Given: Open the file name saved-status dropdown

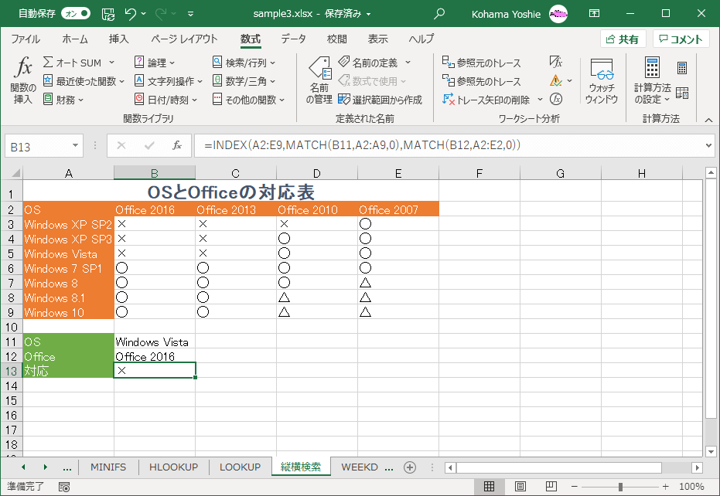Looking at the screenshot, I should tap(368, 14).
